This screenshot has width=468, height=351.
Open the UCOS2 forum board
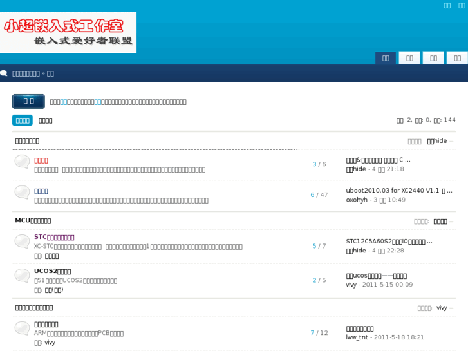click(x=53, y=271)
